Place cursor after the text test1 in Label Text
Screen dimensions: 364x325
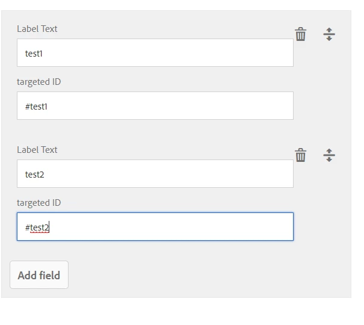(x=43, y=54)
